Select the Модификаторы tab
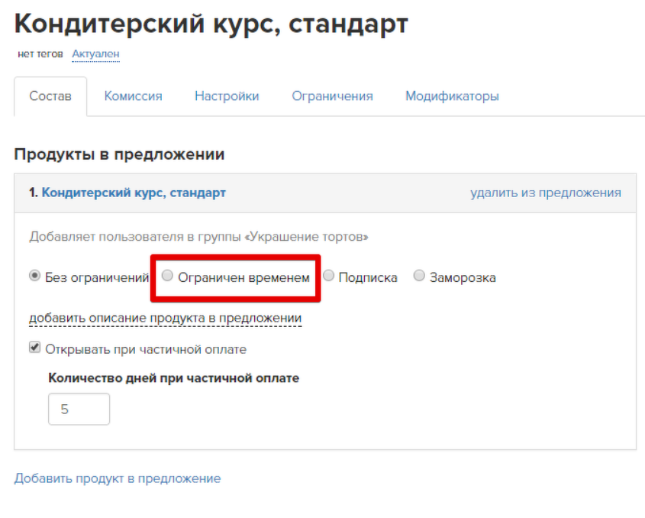The width and height of the screenshot is (645, 518). click(452, 96)
